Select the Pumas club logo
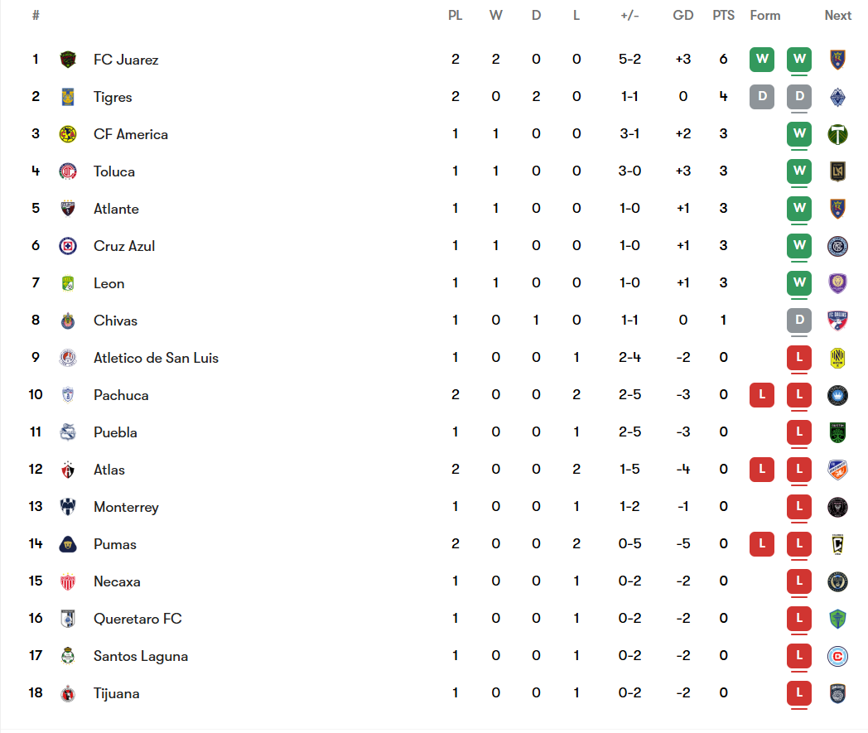The width and height of the screenshot is (868, 733). [x=68, y=544]
